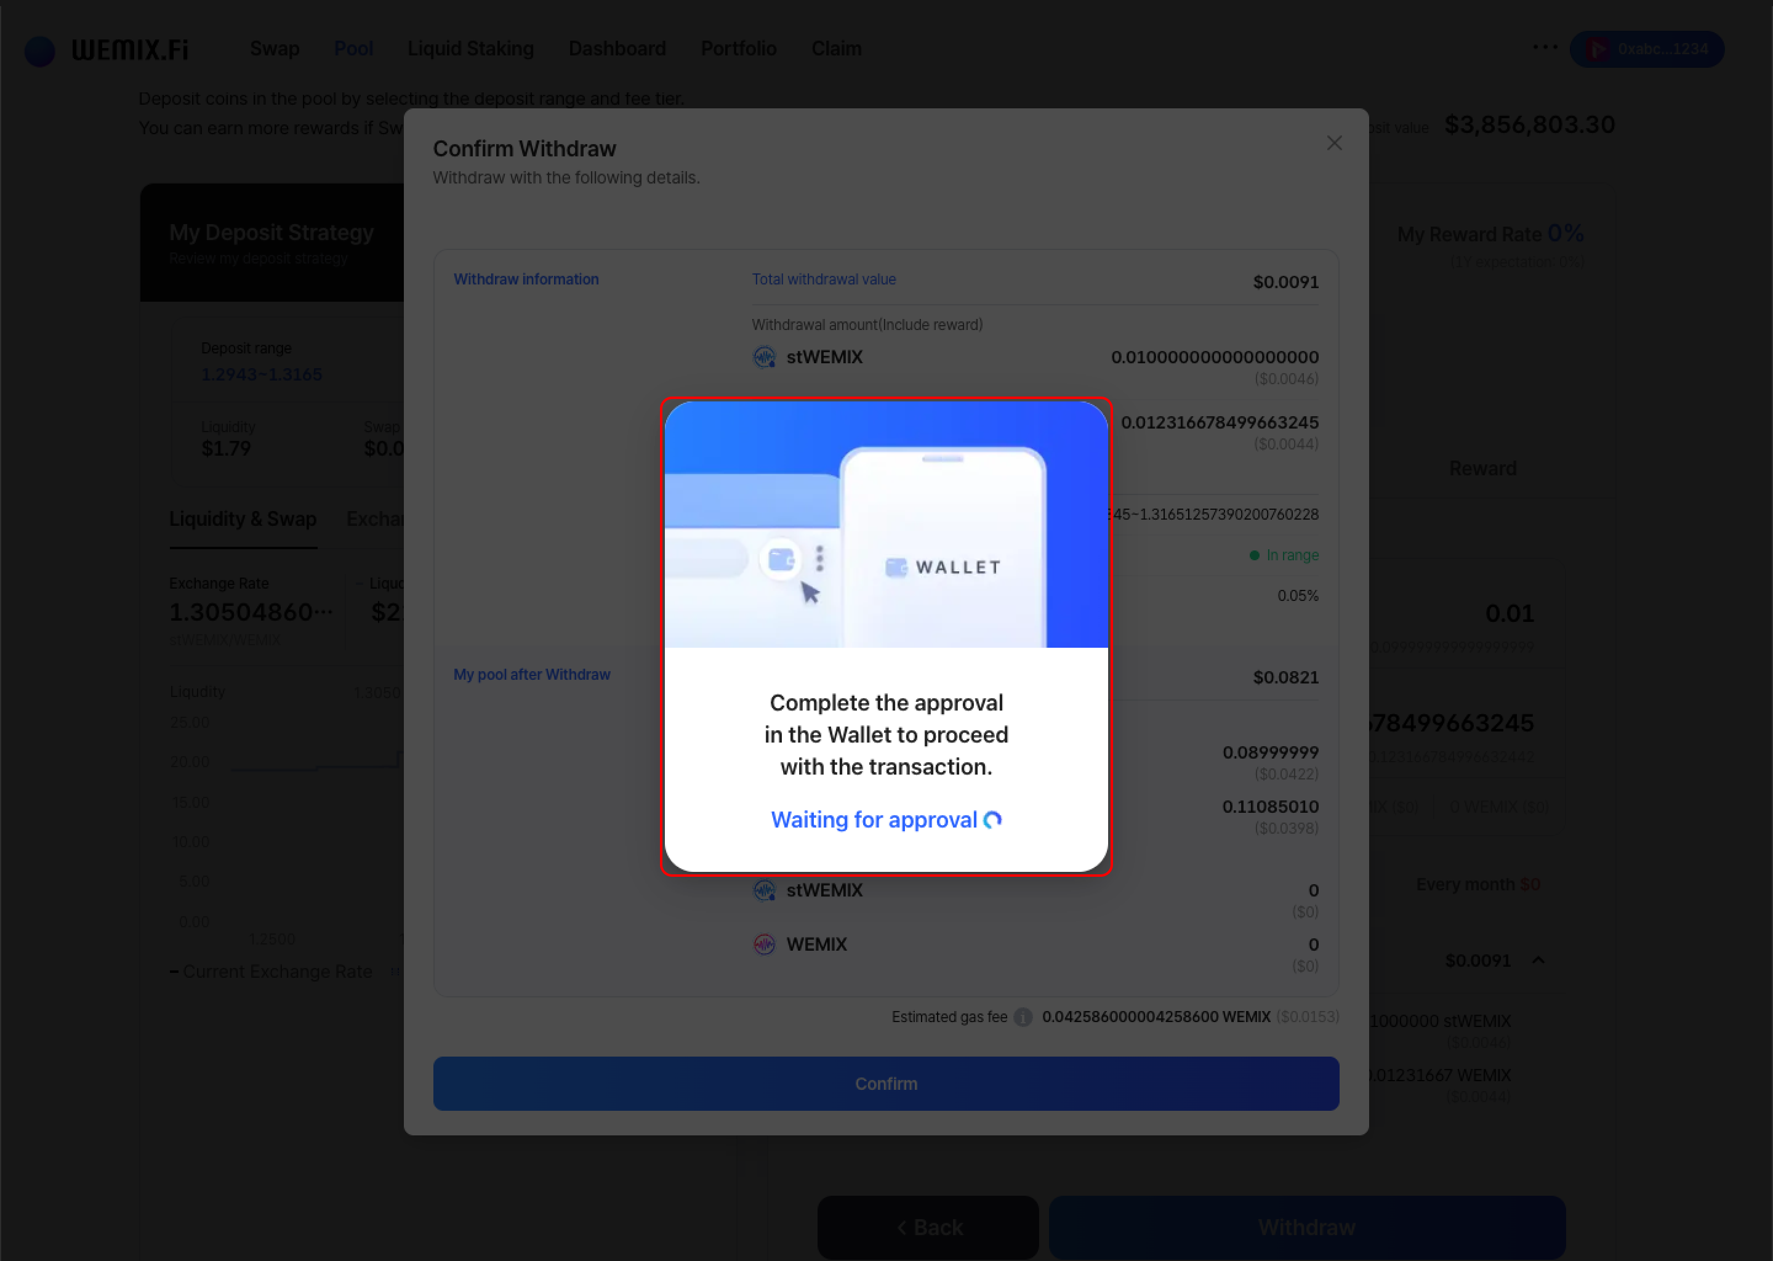1773x1261 pixels.
Task: Click the estimated gas fee info icon
Action: pyautogui.click(x=1023, y=1017)
